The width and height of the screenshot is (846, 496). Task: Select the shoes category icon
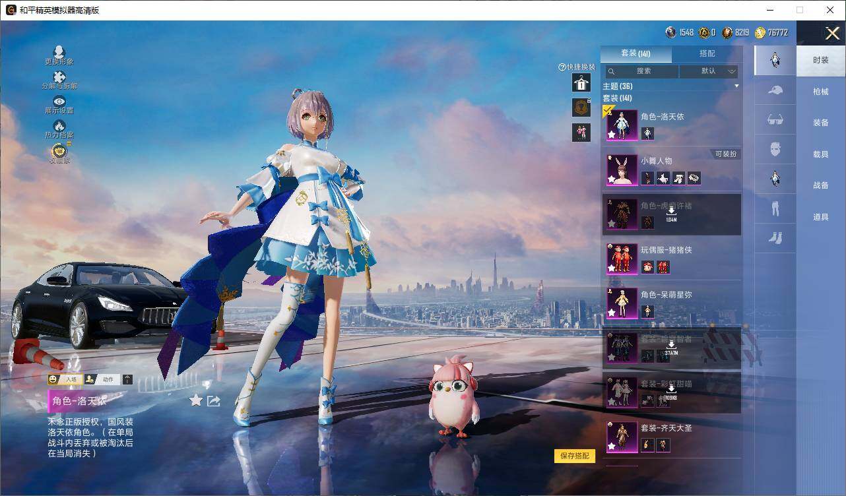pyautogui.click(x=775, y=238)
